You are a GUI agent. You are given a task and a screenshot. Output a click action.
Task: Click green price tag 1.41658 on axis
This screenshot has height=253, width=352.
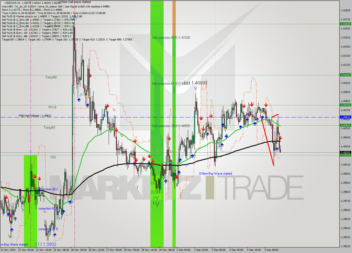tap(345, 24)
